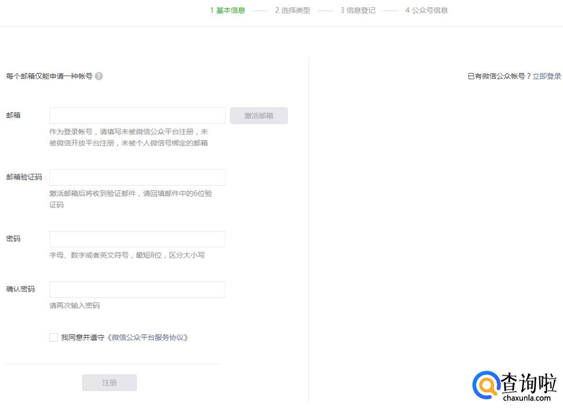Select step 3 信息登记
The image size is (563, 414).
[358, 10]
